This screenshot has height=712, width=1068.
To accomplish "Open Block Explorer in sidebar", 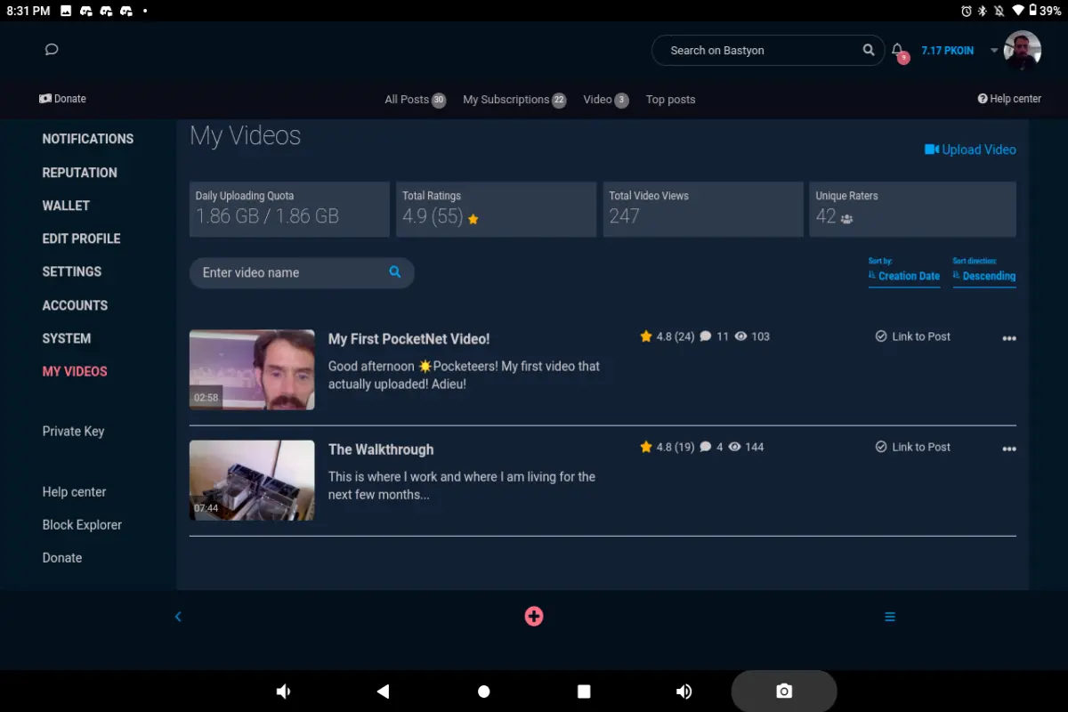I will (82, 525).
